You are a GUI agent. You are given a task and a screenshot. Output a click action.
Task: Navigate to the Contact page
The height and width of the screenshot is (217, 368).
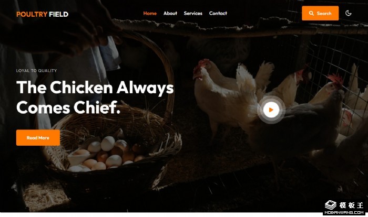coord(218,13)
